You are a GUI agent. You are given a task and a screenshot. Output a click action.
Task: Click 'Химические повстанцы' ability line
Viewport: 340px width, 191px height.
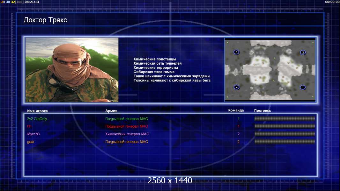point(155,59)
